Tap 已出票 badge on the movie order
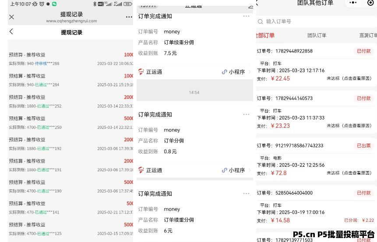377x242 pixels. click(x=363, y=146)
